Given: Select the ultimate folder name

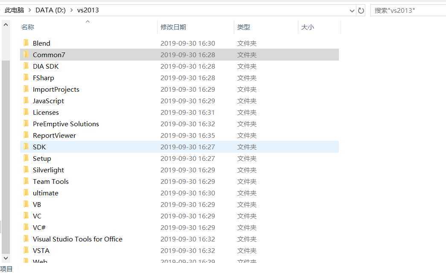Looking at the screenshot, I should (x=46, y=193).
